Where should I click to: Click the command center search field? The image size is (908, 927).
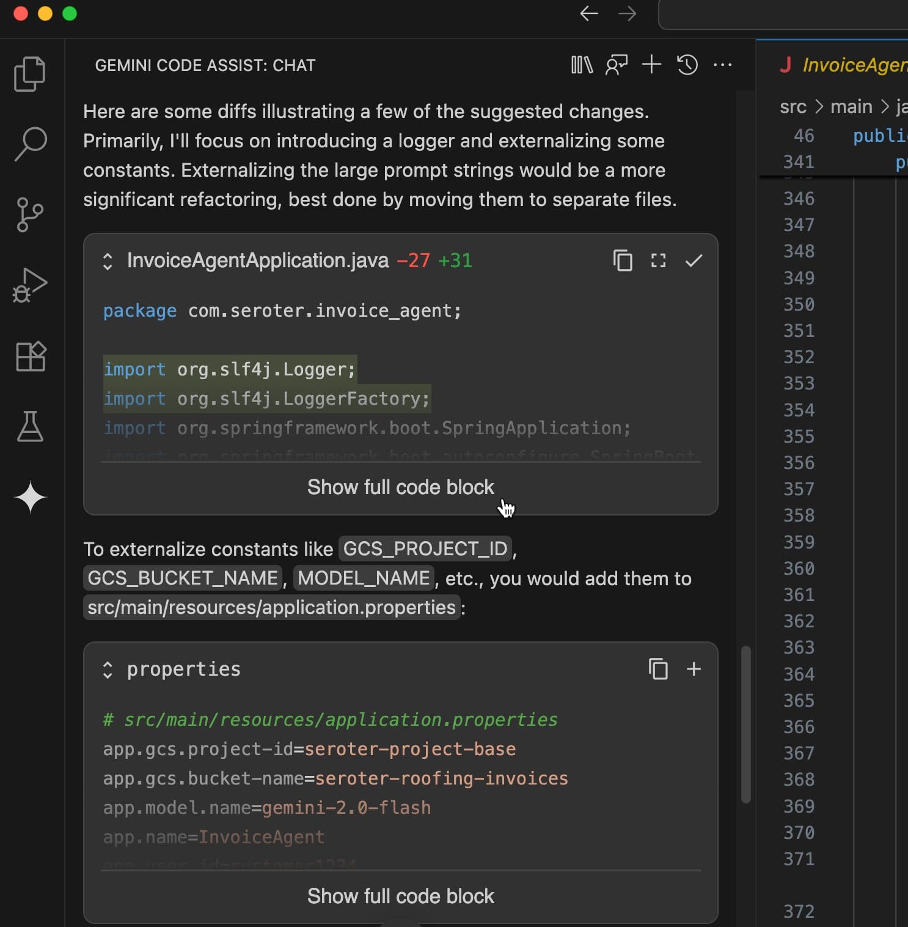tap(783, 14)
